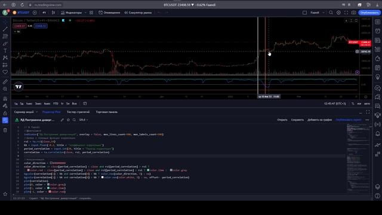Screen dimensions: 382x215
Task: Toggle hide all drawings highlighted icon
Action: tap(5, 121)
